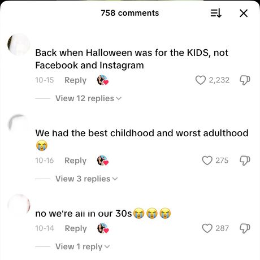
Task: Dislike the Halloween KIDS comment
Action: pyautogui.click(x=245, y=80)
